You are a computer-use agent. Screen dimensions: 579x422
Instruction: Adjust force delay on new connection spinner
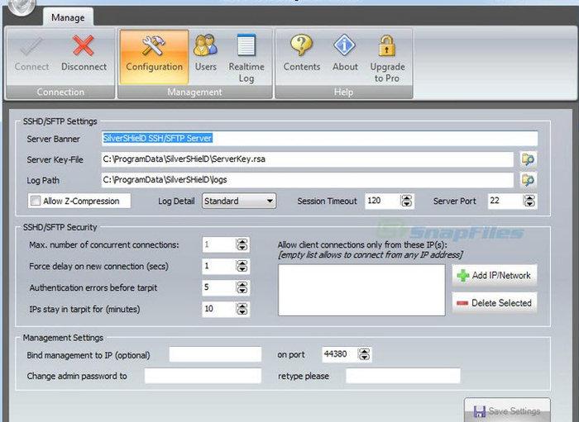242,266
